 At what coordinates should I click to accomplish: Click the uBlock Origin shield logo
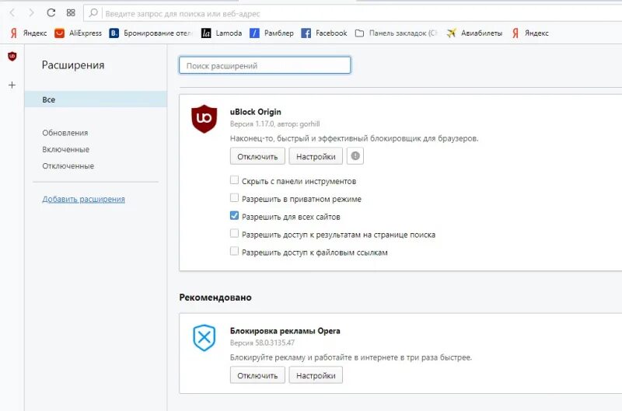(x=204, y=119)
